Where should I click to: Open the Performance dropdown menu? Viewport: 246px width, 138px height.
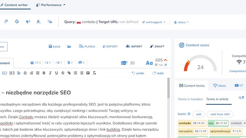point(51,5)
